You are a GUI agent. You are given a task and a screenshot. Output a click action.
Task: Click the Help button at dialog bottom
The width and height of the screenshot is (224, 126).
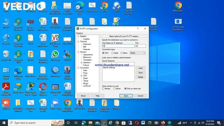[x=97, y=96]
